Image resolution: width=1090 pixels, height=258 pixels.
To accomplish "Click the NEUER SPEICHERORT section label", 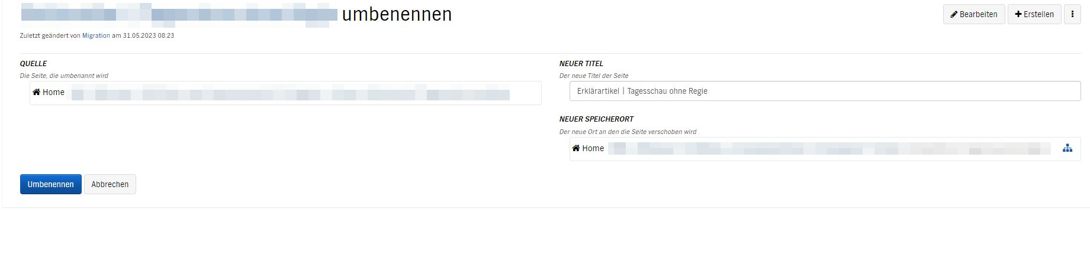I will click(x=596, y=119).
